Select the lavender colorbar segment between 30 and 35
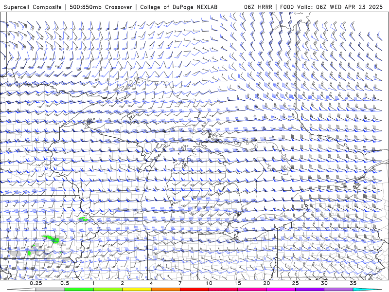 [x=338, y=290]
